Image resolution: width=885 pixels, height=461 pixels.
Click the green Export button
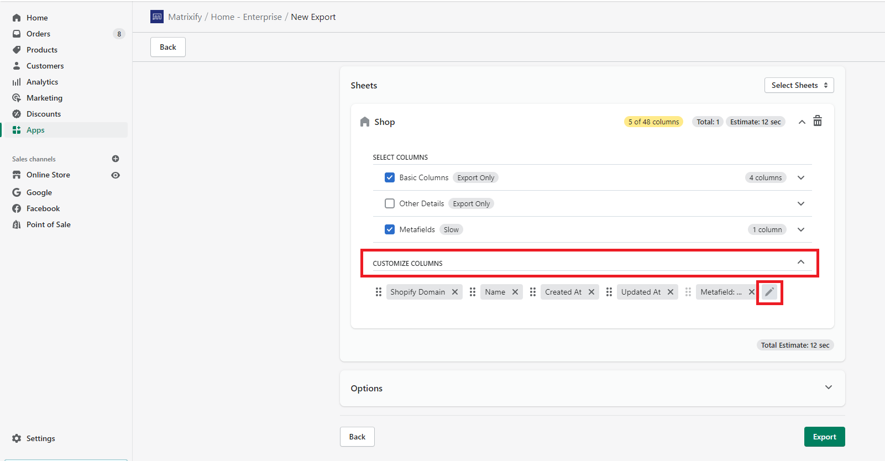point(824,437)
